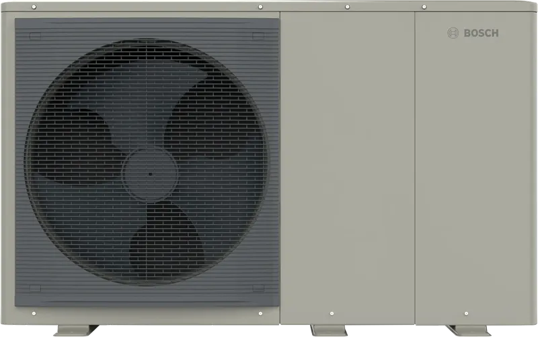Click the grille's bottom-right corner clip
The width and height of the screenshot is (538, 337).
coord(258,288)
